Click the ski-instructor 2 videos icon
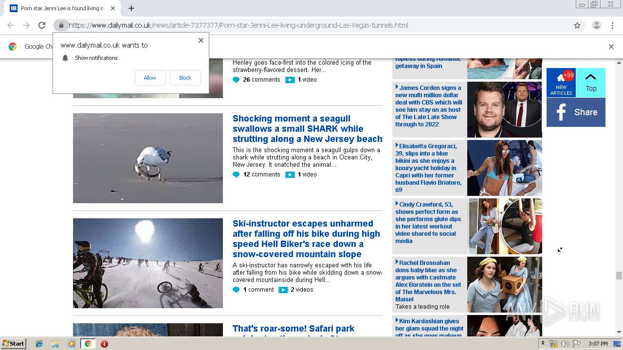Viewport: 623px width, 350px height. (x=283, y=290)
